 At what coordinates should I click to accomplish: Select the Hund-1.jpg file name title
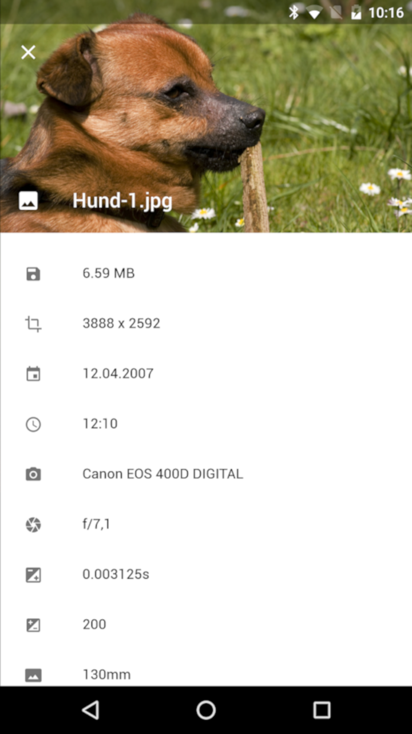click(x=122, y=201)
